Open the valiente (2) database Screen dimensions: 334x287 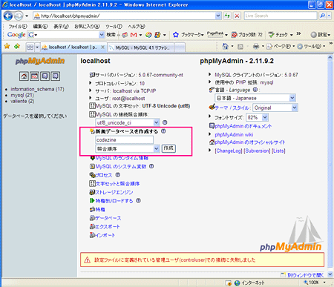22,101
